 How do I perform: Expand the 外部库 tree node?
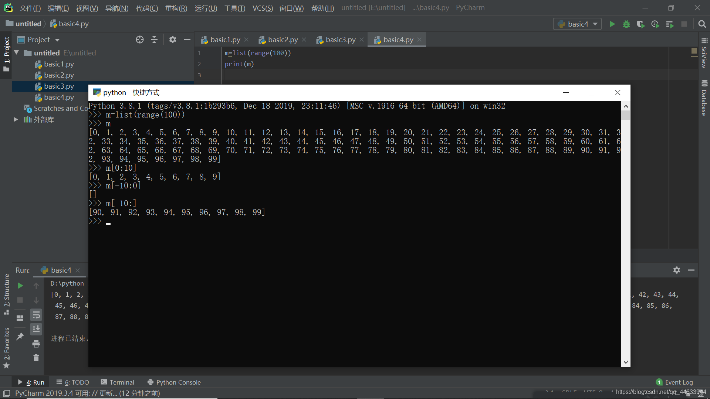(16, 119)
